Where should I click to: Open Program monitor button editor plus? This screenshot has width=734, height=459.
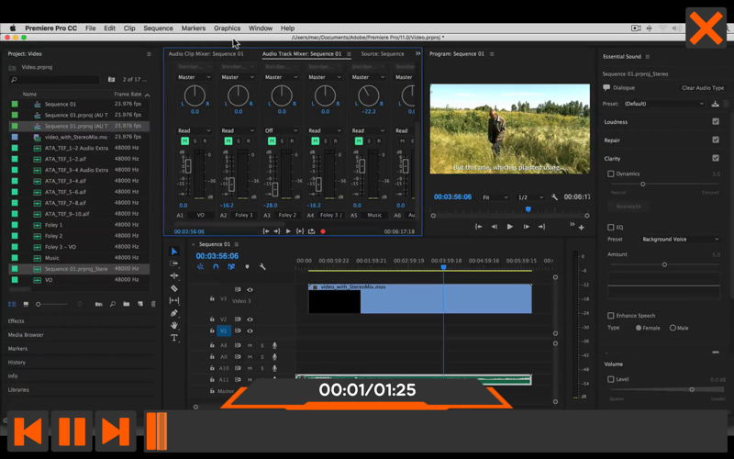[x=582, y=228]
